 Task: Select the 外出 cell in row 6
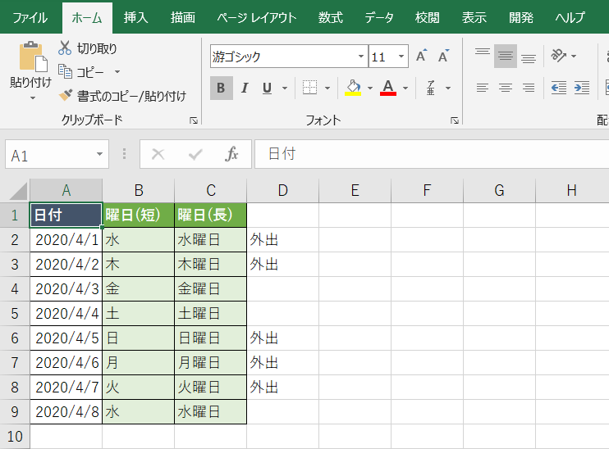[x=282, y=338]
